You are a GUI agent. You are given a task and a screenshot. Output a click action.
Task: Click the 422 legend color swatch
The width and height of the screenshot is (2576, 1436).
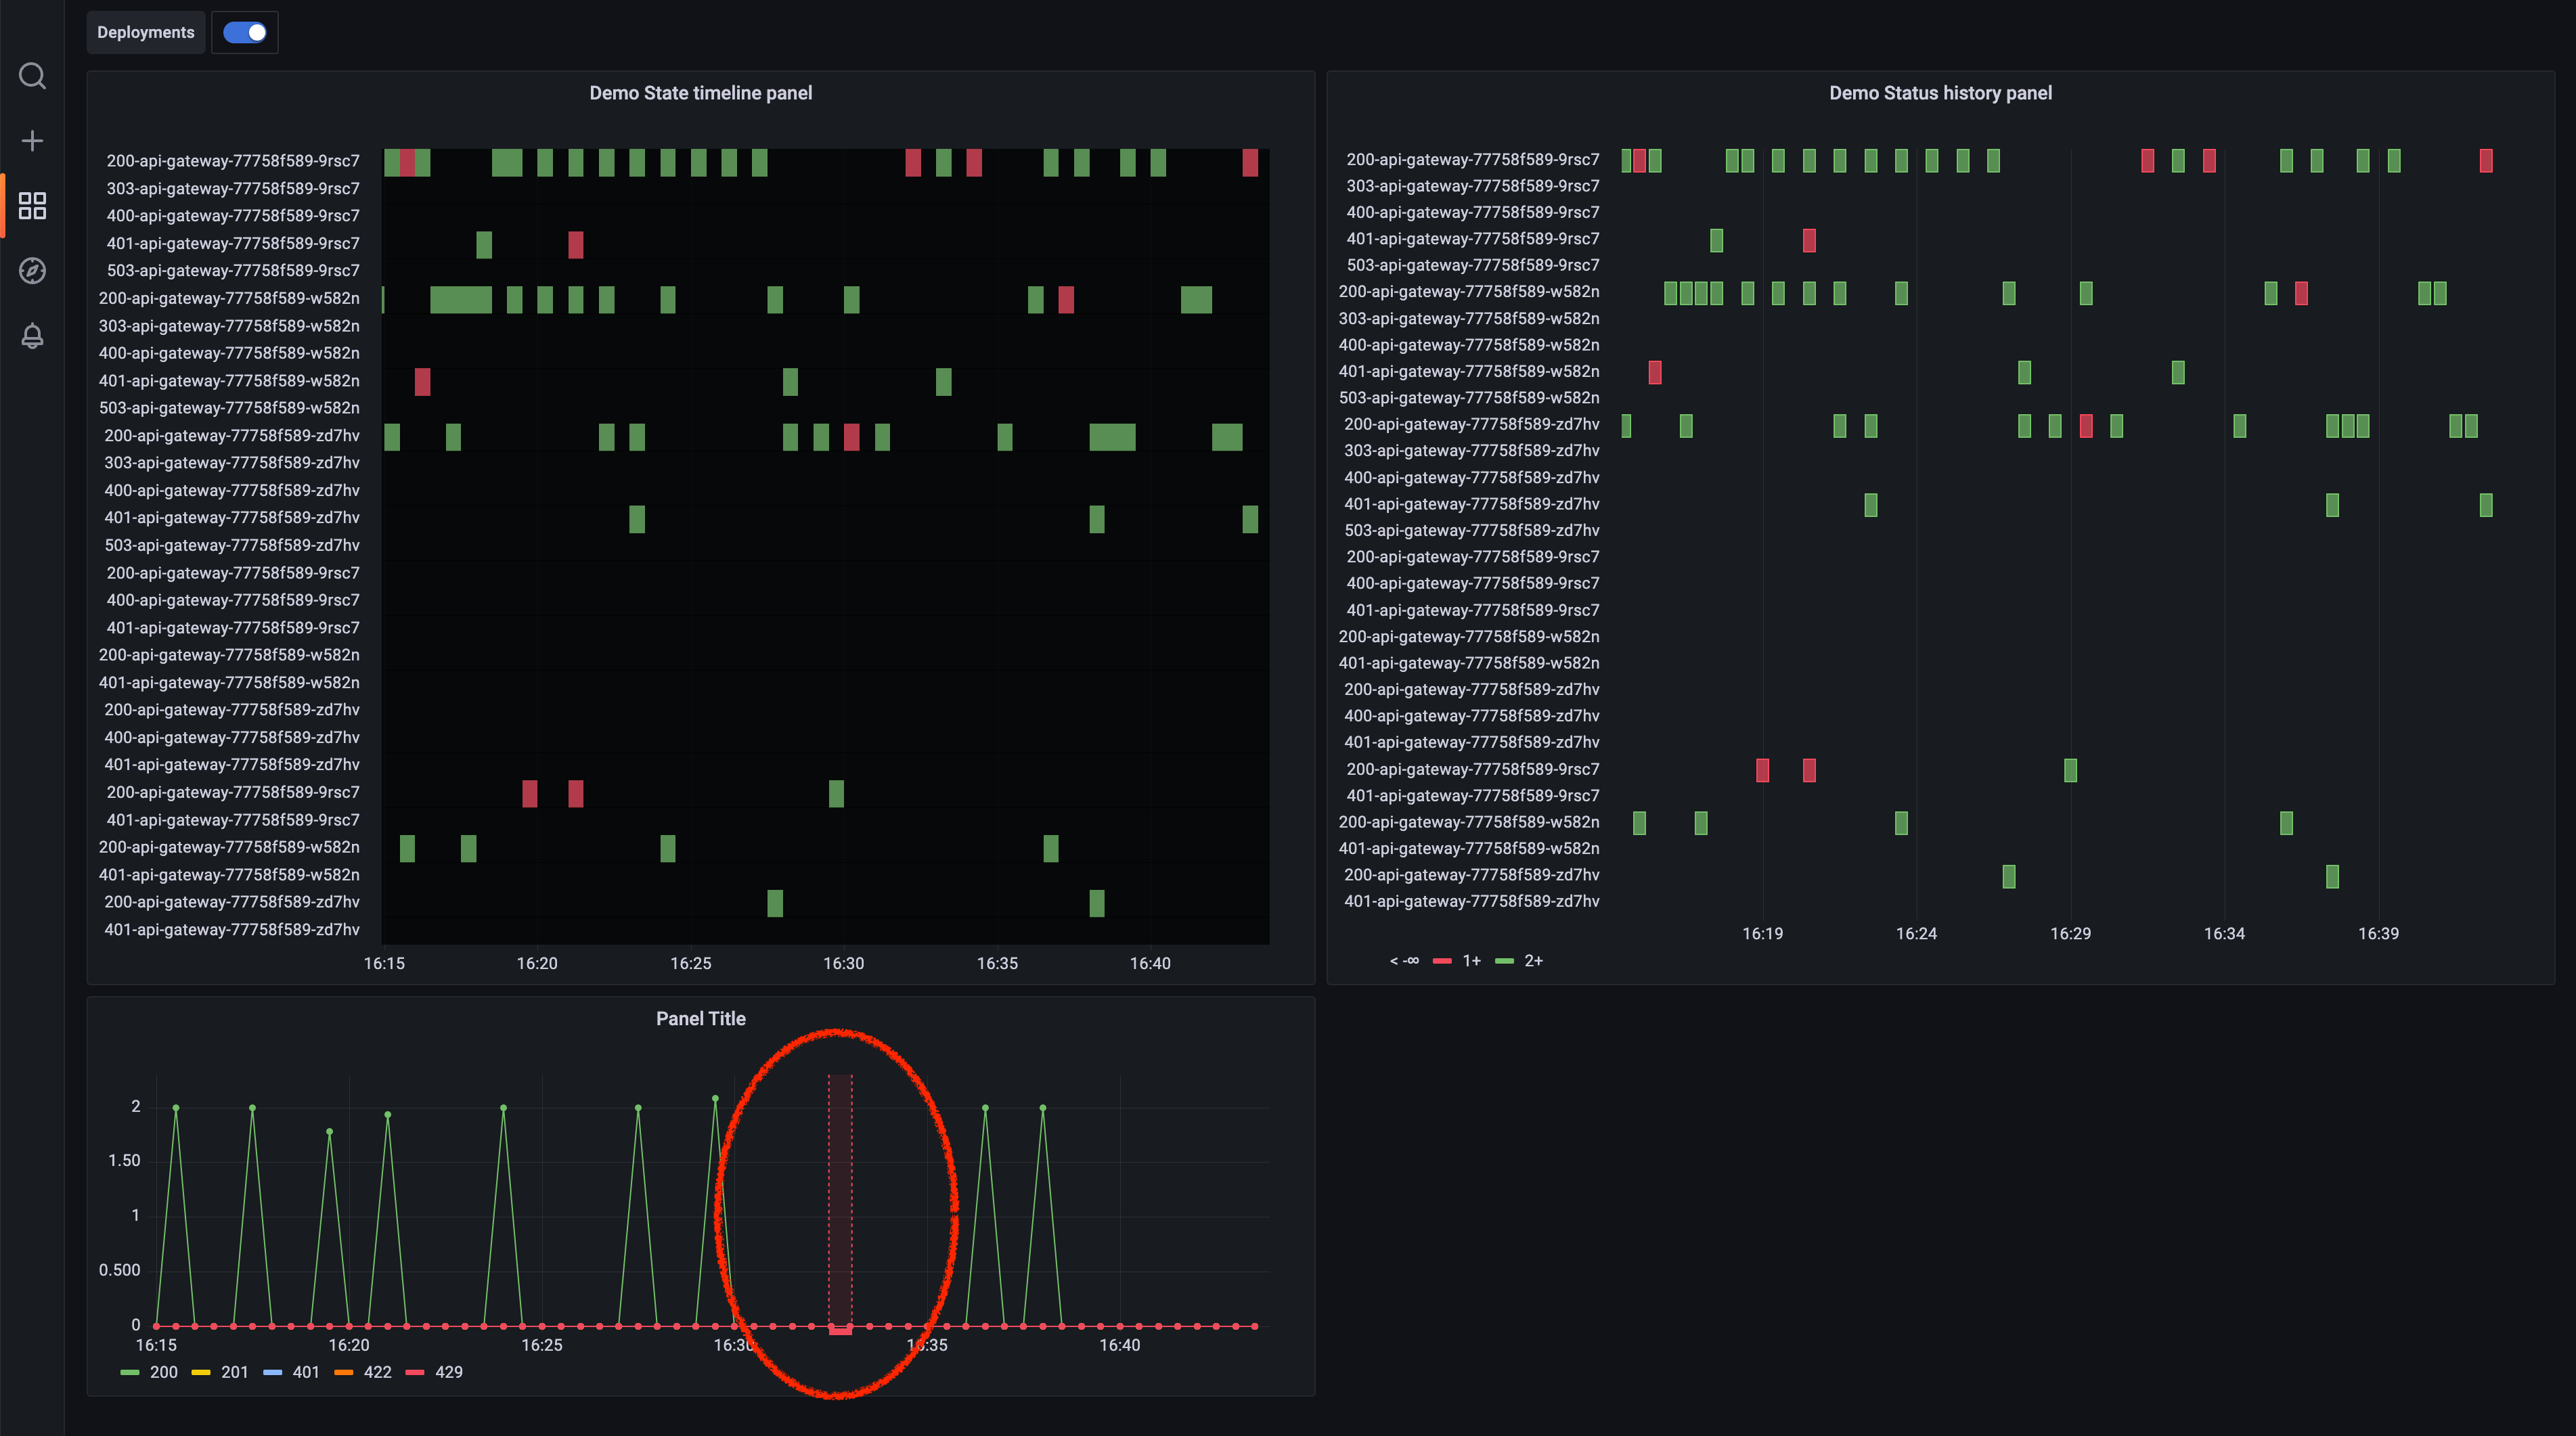click(344, 1372)
